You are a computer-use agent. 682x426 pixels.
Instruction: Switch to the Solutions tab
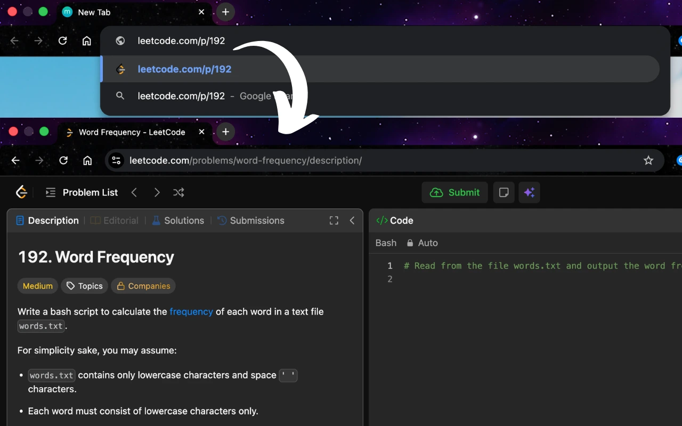coord(178,220)
